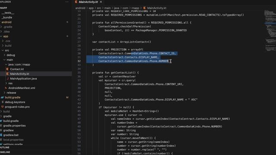Switch to the MainActivity.kt tab

click(x=88, y=2)
